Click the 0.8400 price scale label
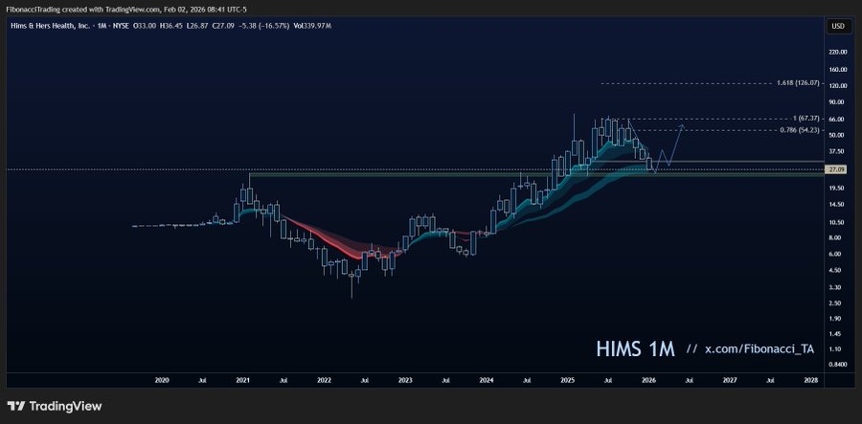Screen dimensions: 862x424 [x=837, y=365]
